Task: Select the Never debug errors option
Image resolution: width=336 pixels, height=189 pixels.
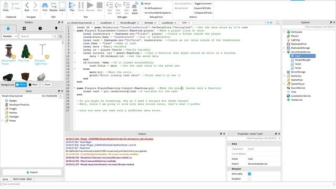Action: (146, 4)
